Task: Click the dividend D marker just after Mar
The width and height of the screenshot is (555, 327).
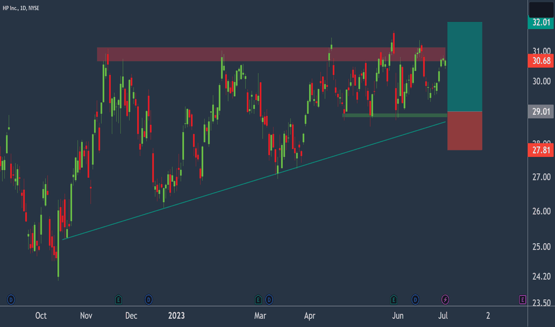Action: point(269,300)
